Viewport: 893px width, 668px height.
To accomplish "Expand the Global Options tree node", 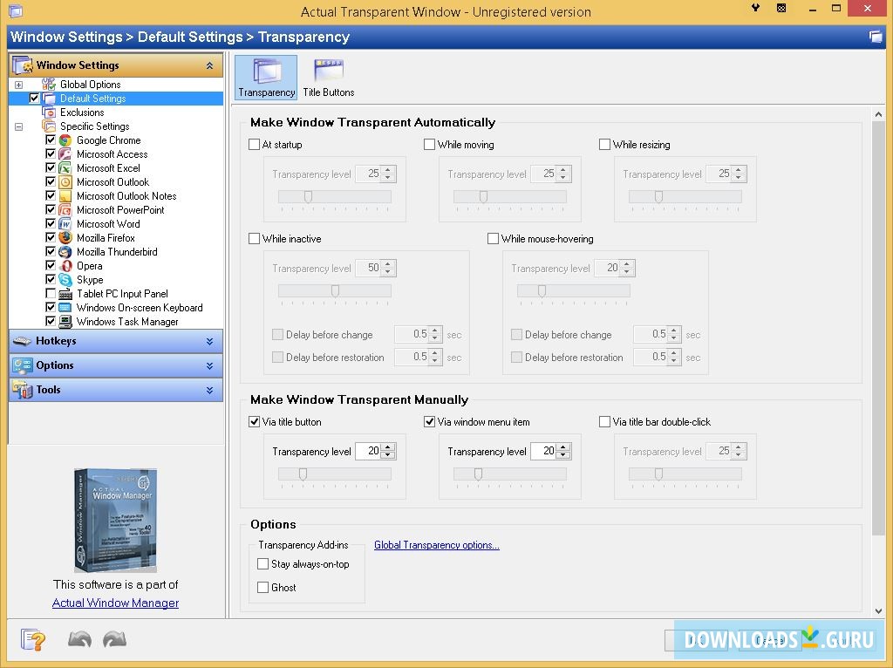I will pos(19,85).
